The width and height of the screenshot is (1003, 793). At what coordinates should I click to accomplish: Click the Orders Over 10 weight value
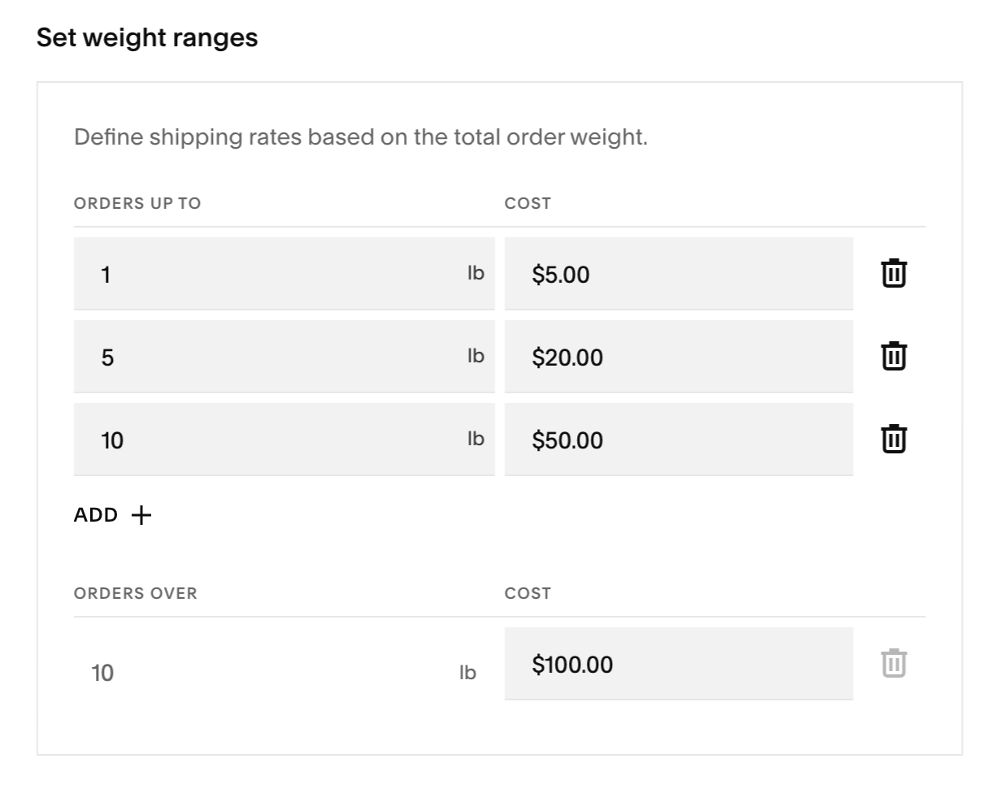coord(102,673)
